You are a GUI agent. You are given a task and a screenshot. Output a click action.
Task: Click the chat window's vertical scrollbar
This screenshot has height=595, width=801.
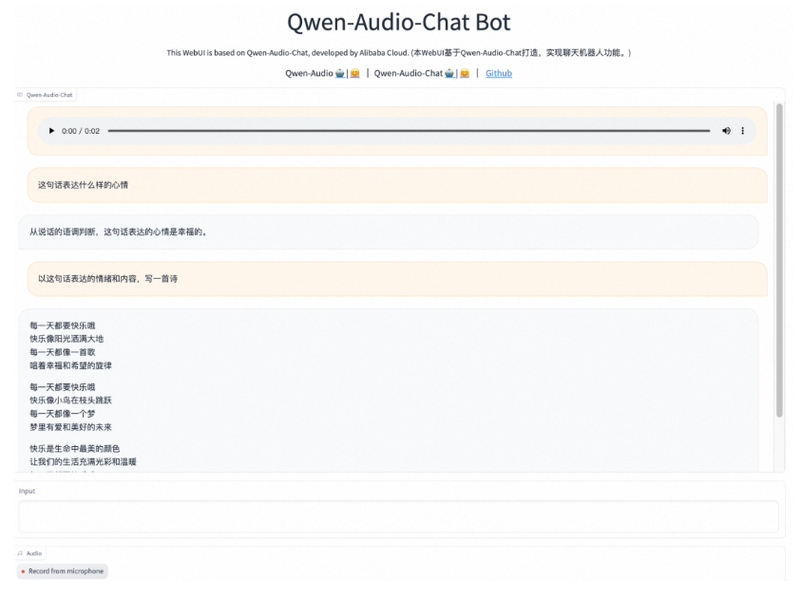pos(779,256)
